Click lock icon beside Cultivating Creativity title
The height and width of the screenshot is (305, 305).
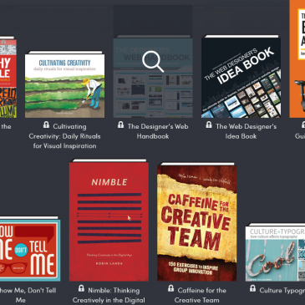click(46, 125)
